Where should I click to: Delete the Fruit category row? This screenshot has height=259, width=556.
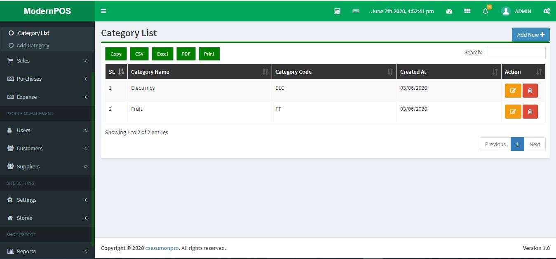click(530, 111)
